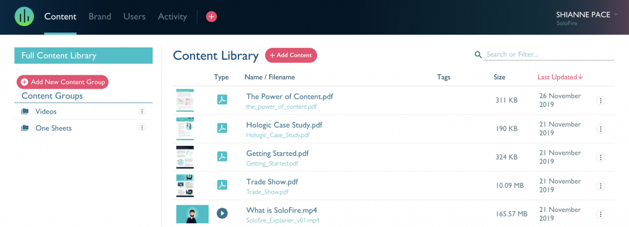Open the options menu for Getting Started.pdf
The height and width of the screenshot is (227, 629).
[601, 158]
